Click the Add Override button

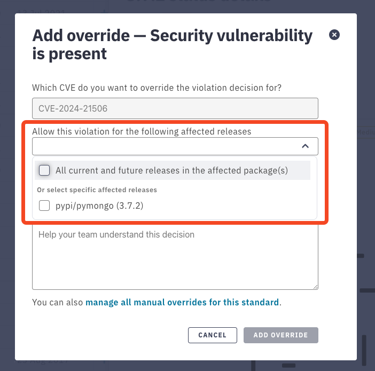tap(281, 335)
